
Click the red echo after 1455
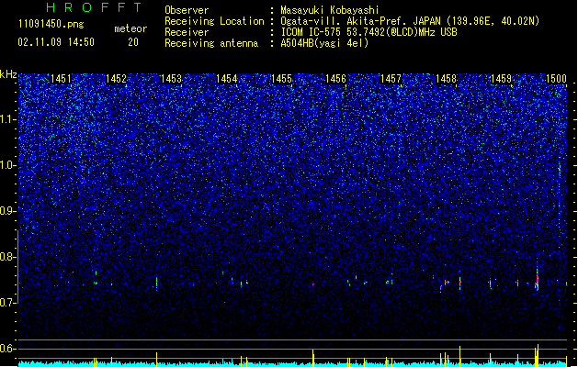pyautogui.click(x=313, y=284)
